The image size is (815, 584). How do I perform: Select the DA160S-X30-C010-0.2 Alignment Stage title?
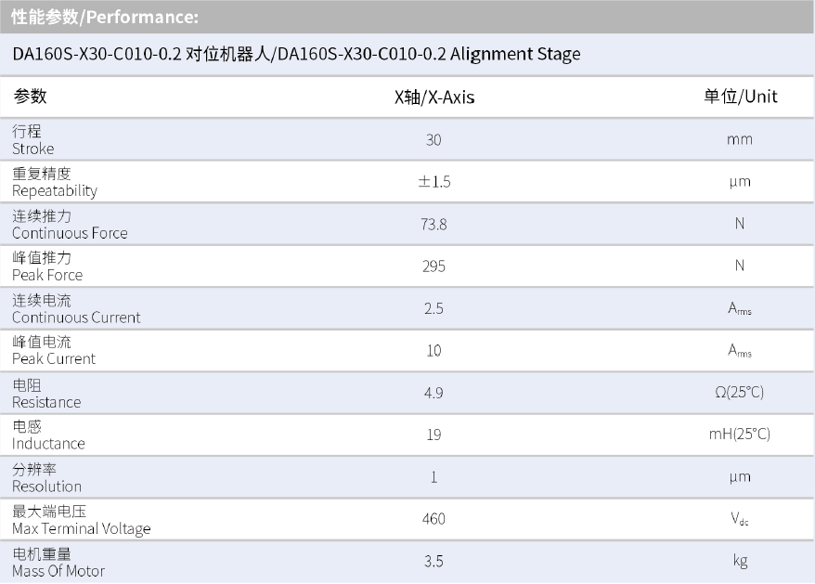click(296, 54)
